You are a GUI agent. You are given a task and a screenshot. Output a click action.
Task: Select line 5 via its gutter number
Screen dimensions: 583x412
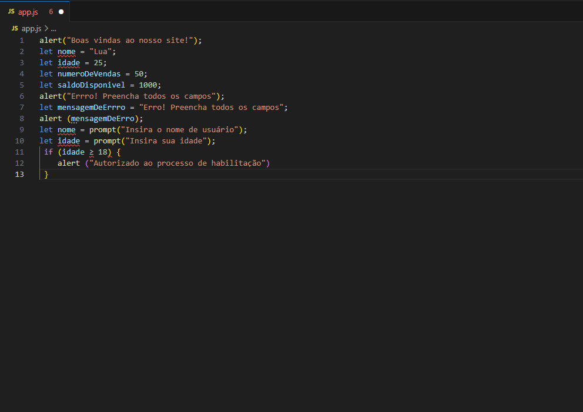tap(22, 85)
